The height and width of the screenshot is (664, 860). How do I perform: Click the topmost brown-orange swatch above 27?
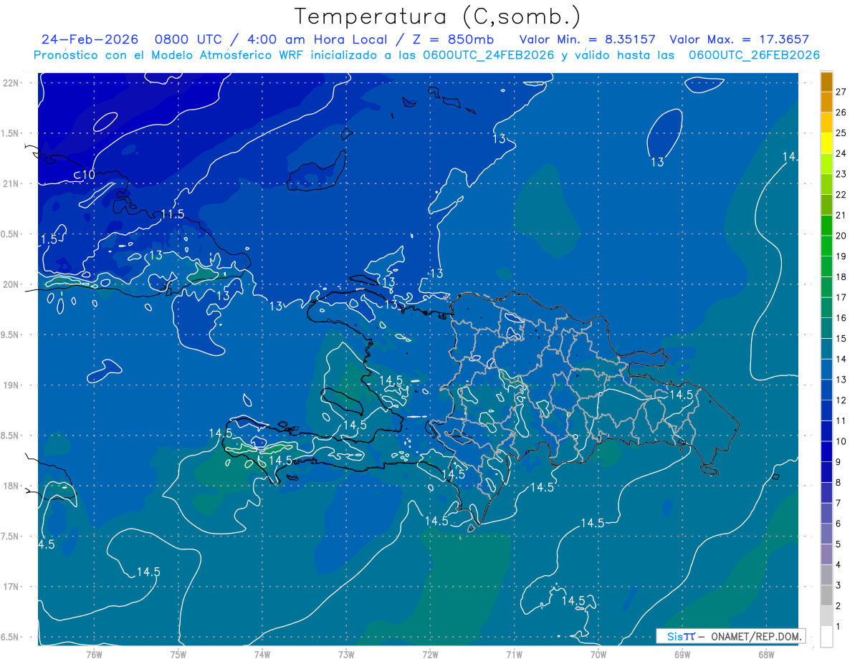[826, 82]
